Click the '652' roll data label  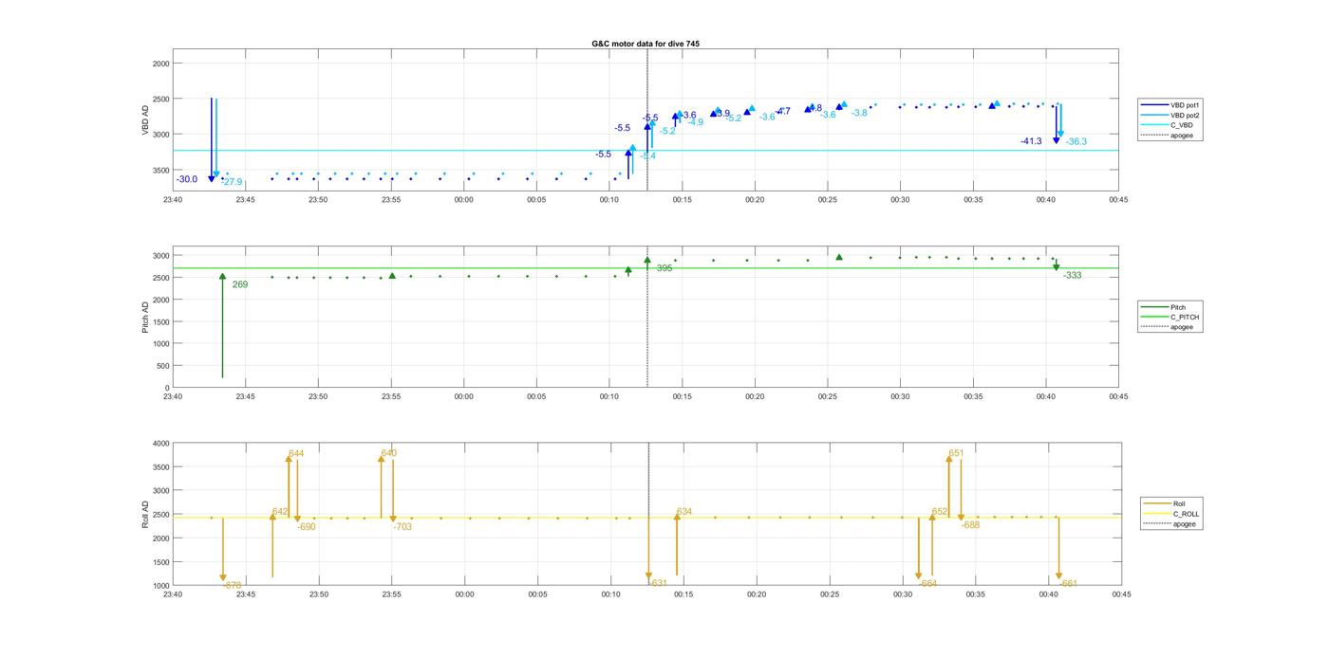(940, 511)
